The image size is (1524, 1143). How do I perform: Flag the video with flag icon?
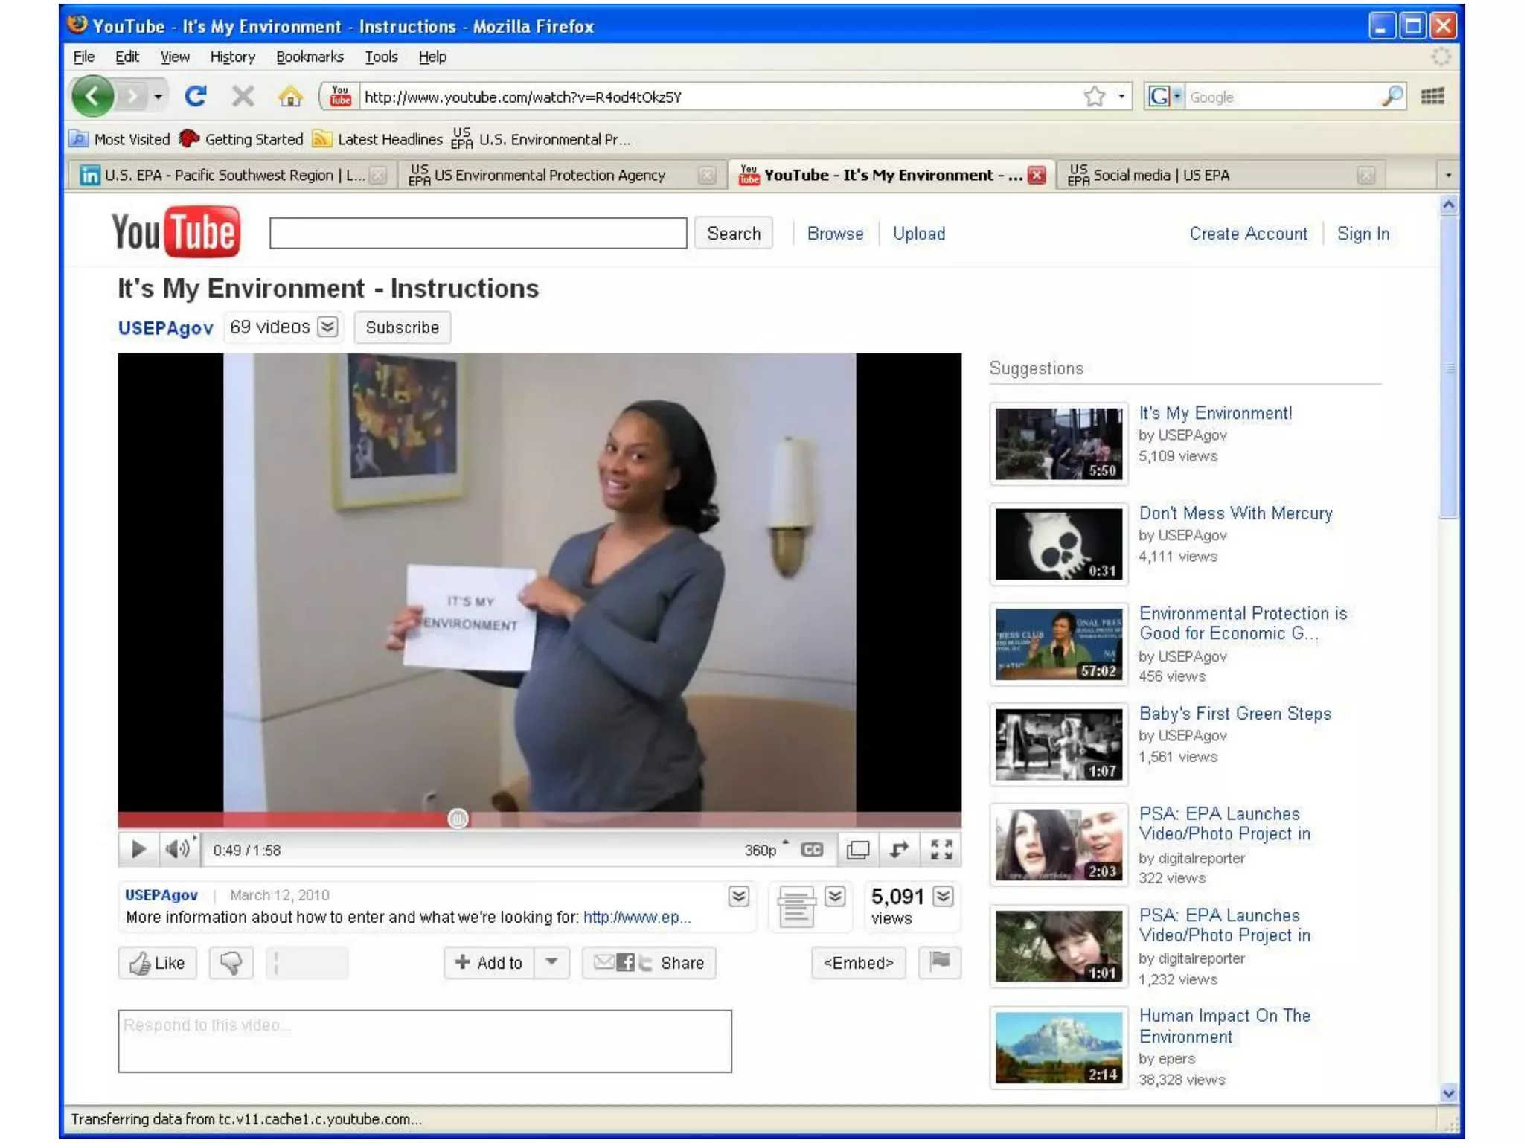[939, 961]
